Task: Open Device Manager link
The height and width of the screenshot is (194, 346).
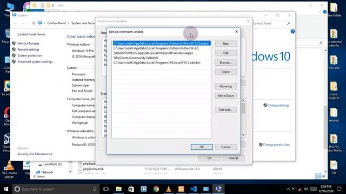Action: tap(28, 44)
